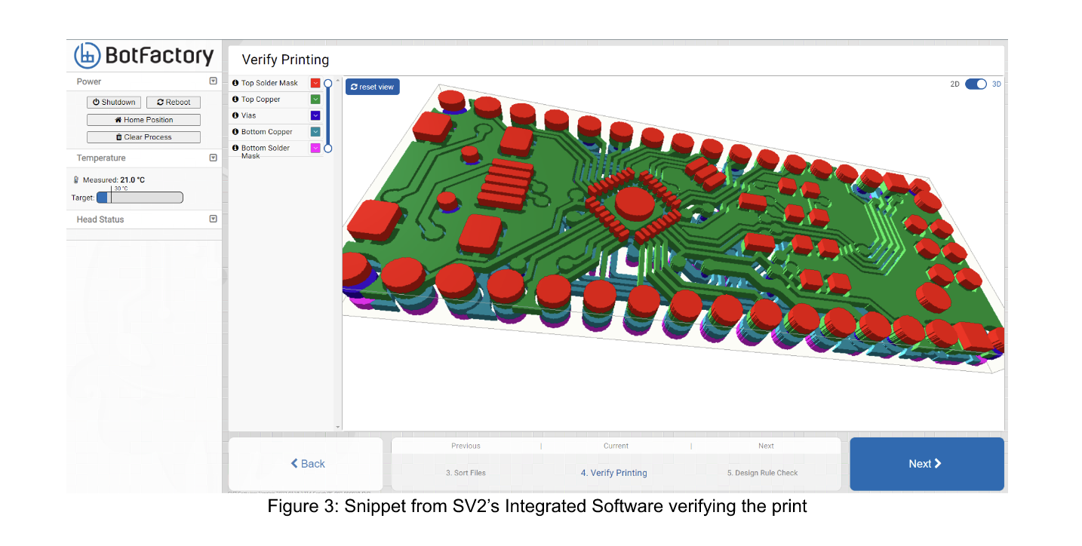1082x546 pixels.
Task: Click info icon beside Bottom Copper
Action: point(235,132)
